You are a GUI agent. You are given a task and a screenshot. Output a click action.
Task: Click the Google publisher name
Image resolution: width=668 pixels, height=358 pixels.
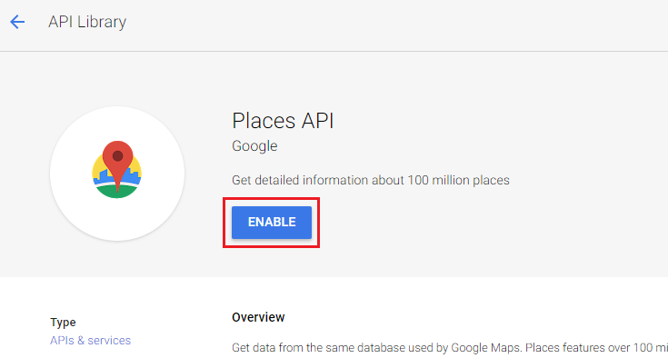(254, 146)
